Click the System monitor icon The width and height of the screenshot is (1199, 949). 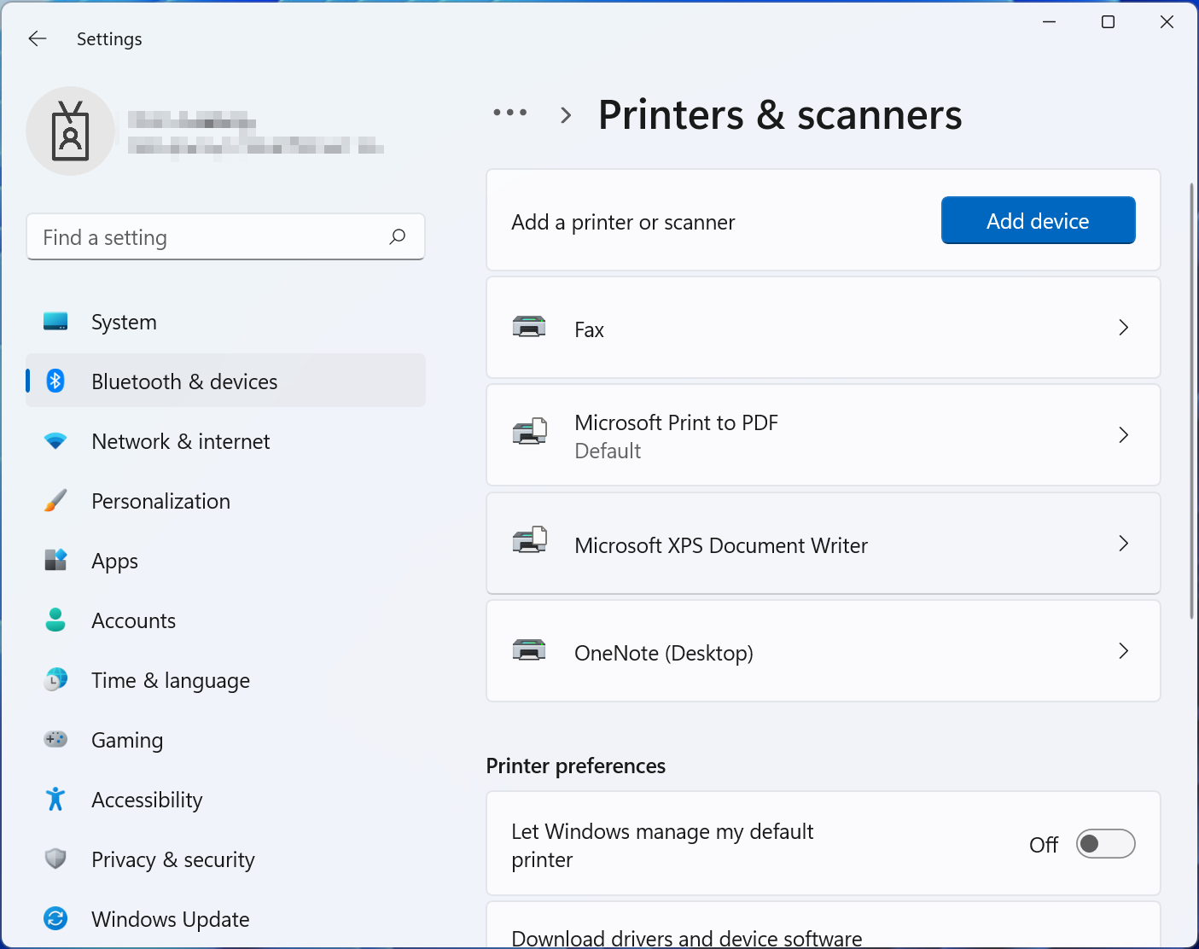[55, 322]
